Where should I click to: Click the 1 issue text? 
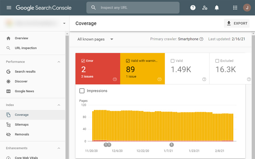(x=131, y=76)
